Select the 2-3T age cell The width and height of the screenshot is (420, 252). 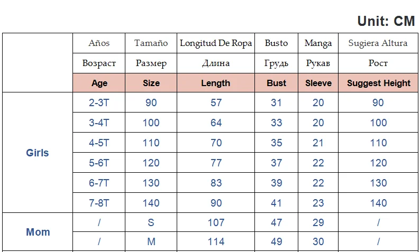pyautogui.click(x=99, y=102)
